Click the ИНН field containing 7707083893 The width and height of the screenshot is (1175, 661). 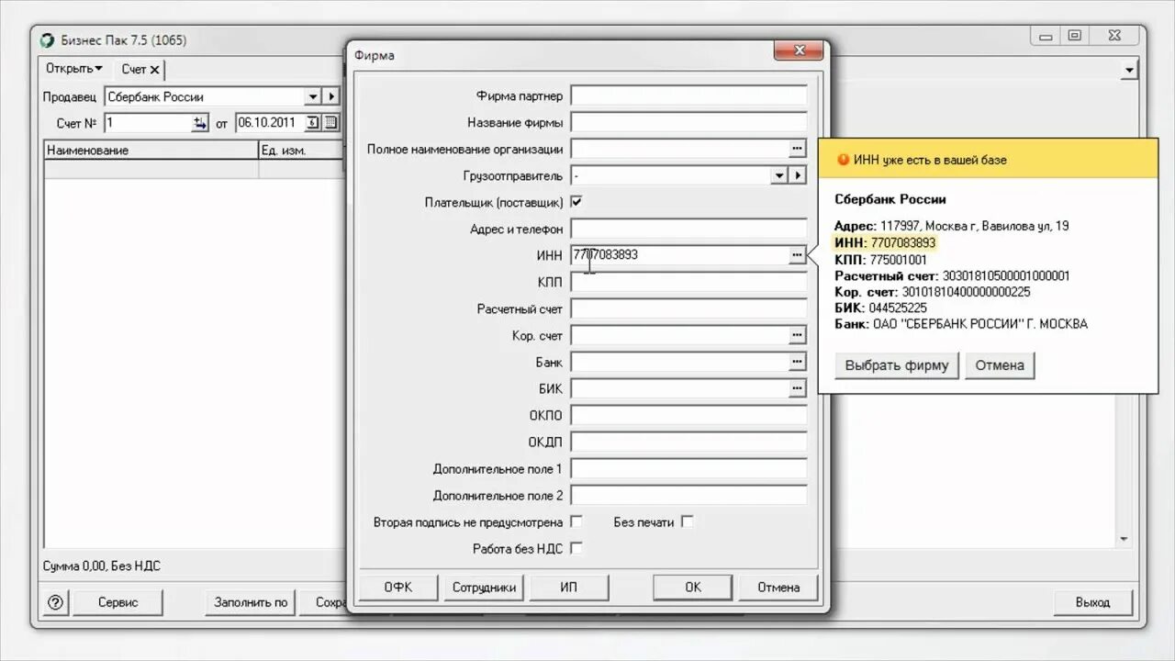click(679, 255)
